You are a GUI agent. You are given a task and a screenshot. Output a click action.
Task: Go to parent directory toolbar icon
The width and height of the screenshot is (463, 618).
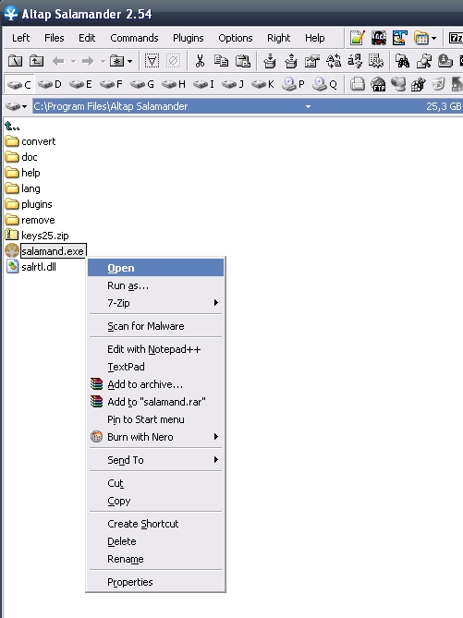click(x=36, y=61)
